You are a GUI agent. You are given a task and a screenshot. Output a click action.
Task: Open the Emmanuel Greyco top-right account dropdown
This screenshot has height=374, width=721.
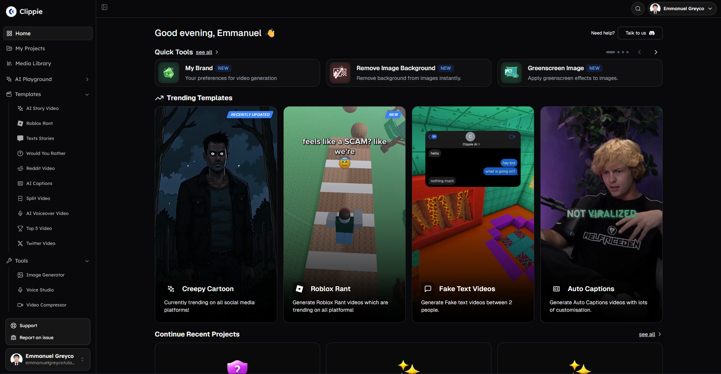click(x=682, y=9)
